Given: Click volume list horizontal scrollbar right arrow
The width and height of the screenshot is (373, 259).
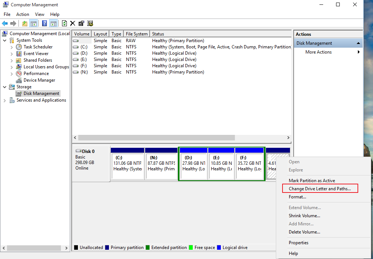Looking at the screenshot, I should 288,137.
